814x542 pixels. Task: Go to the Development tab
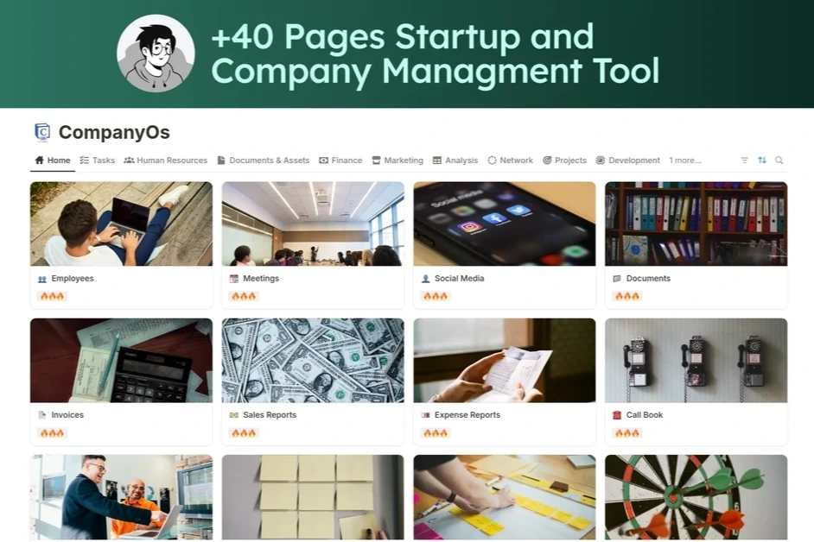coord(627,161)
